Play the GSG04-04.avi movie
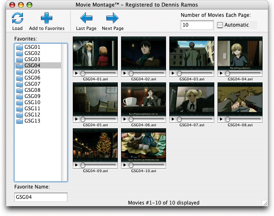 pyautogui.click(x=221, y=73)
